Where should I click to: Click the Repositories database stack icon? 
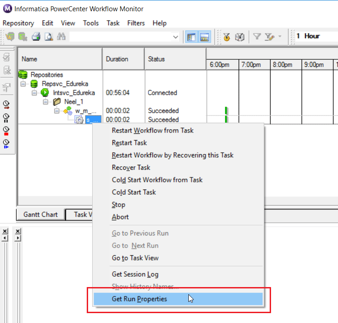(x=23, y=75)
